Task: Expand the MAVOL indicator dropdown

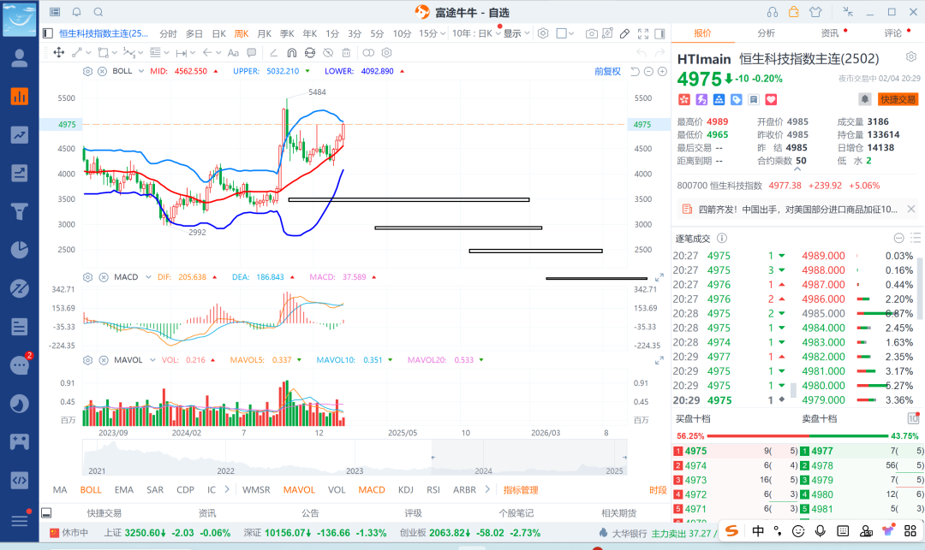Action: point(152,360)
